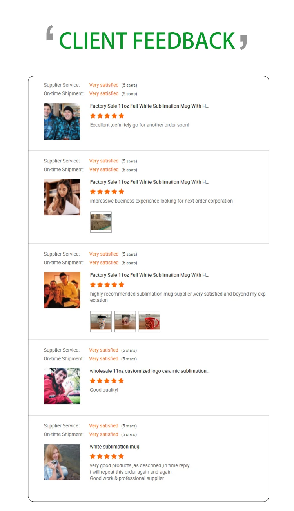Viewport: 294px width, 511px height.
Task: Click the group-of-friends reviewer avatar
Action: [62, 290]
